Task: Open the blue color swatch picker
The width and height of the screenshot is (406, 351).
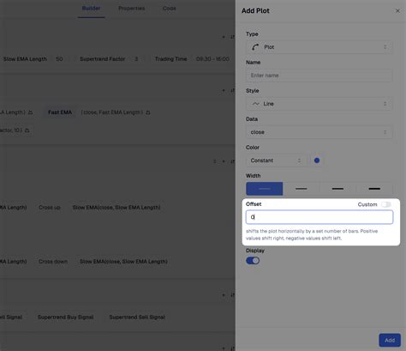Action: [317, 160]
